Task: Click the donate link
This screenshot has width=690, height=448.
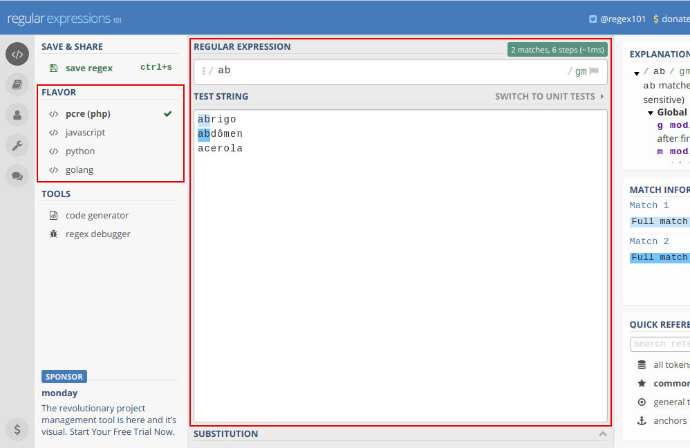Action: 672,19
